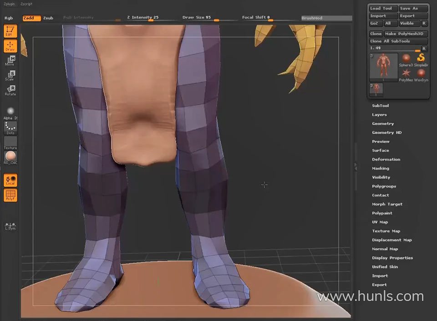Switch to the Move tool
This screenshot has height=321, width=437.
10,61
